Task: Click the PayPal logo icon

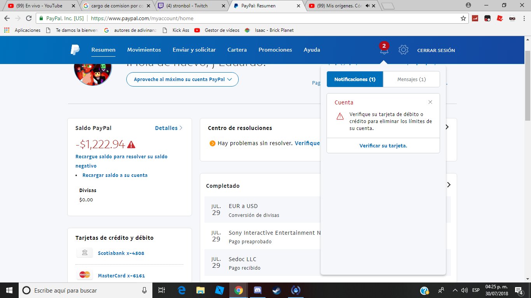Action: [x=75, y=50]
